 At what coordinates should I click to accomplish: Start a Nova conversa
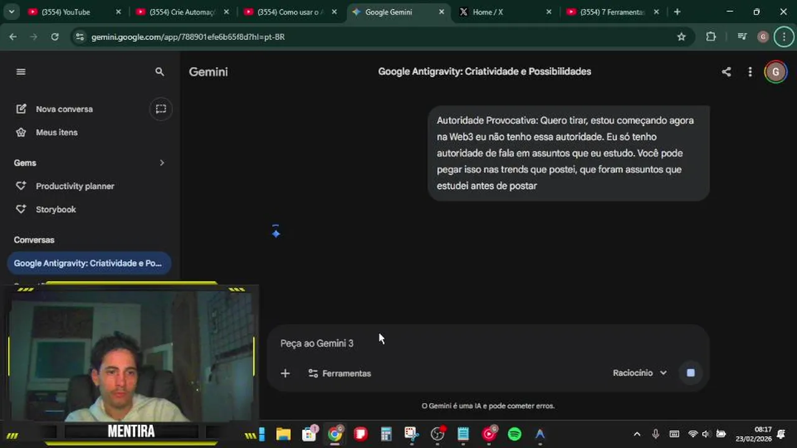point(64,109)
